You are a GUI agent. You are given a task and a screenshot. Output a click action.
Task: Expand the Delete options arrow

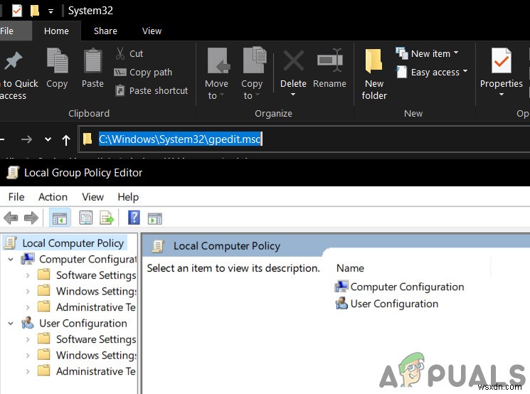[x=293, y=95]
